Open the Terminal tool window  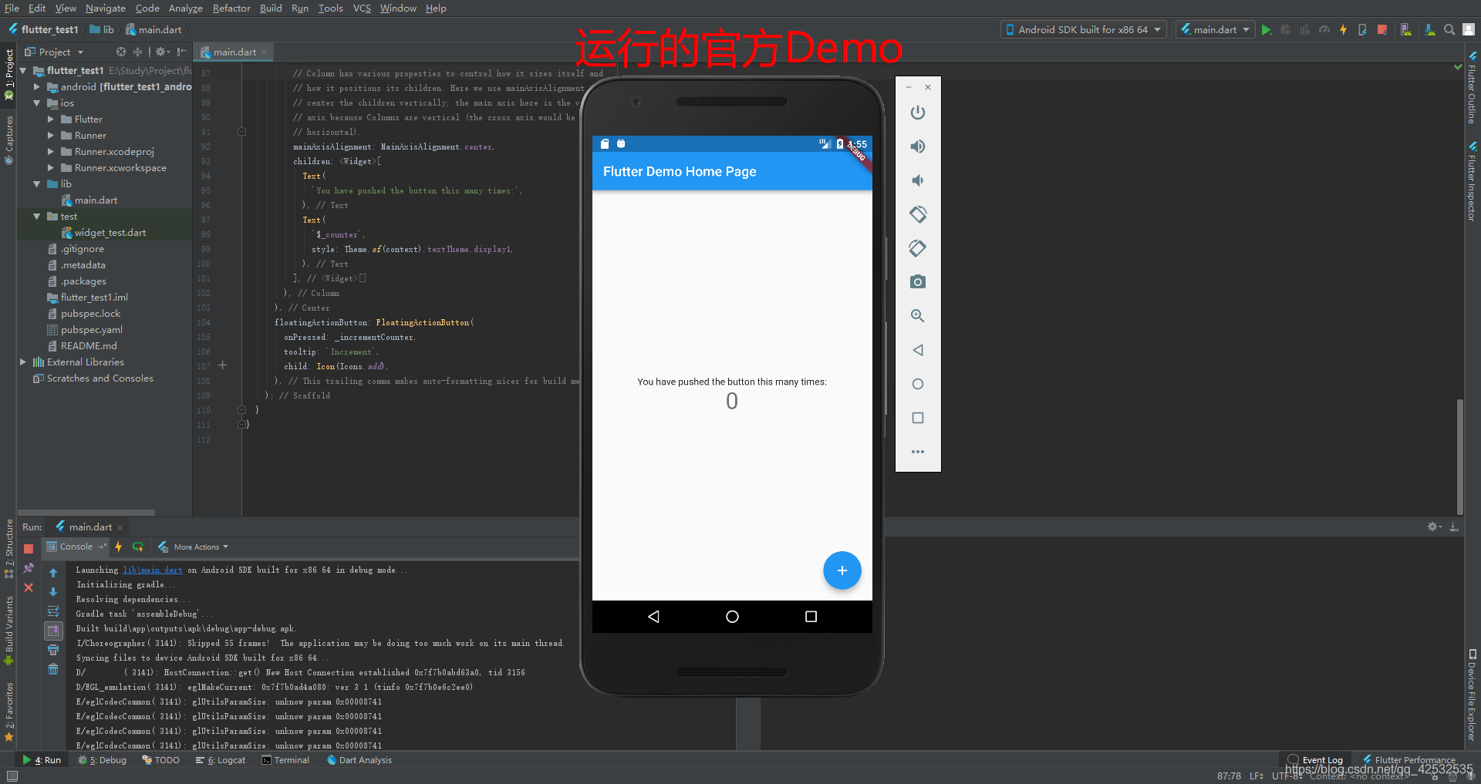285,760
